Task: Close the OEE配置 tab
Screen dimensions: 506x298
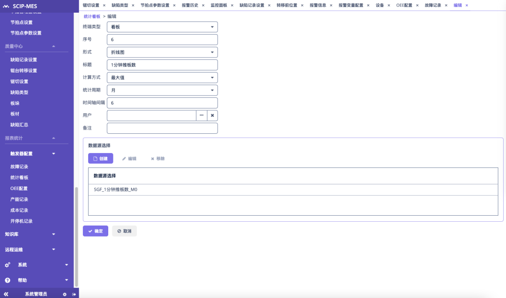Action: pyautogui.click(x=417, y=6)
